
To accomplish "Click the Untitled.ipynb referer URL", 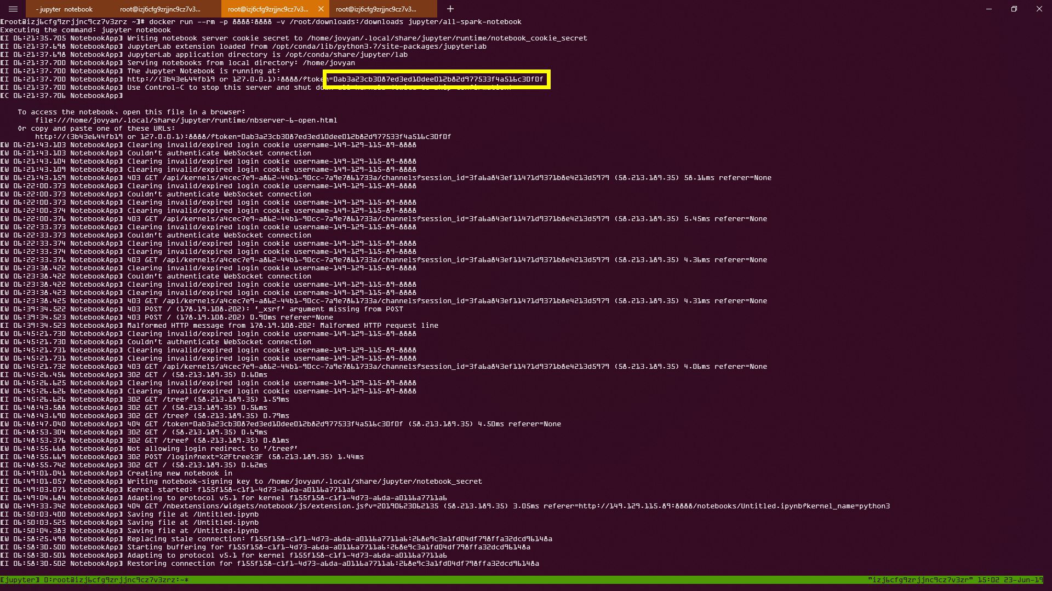I will (734, 506).
